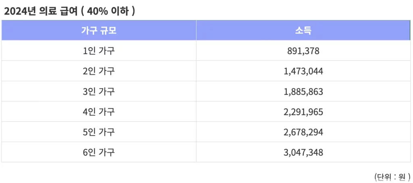Click the 소득 column header
This screenshot has width=413, height=183.
point(303,31)
